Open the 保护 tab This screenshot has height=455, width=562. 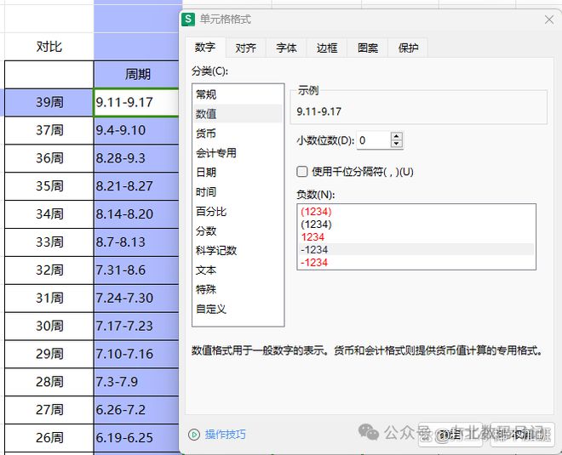[x=408, y=48]
